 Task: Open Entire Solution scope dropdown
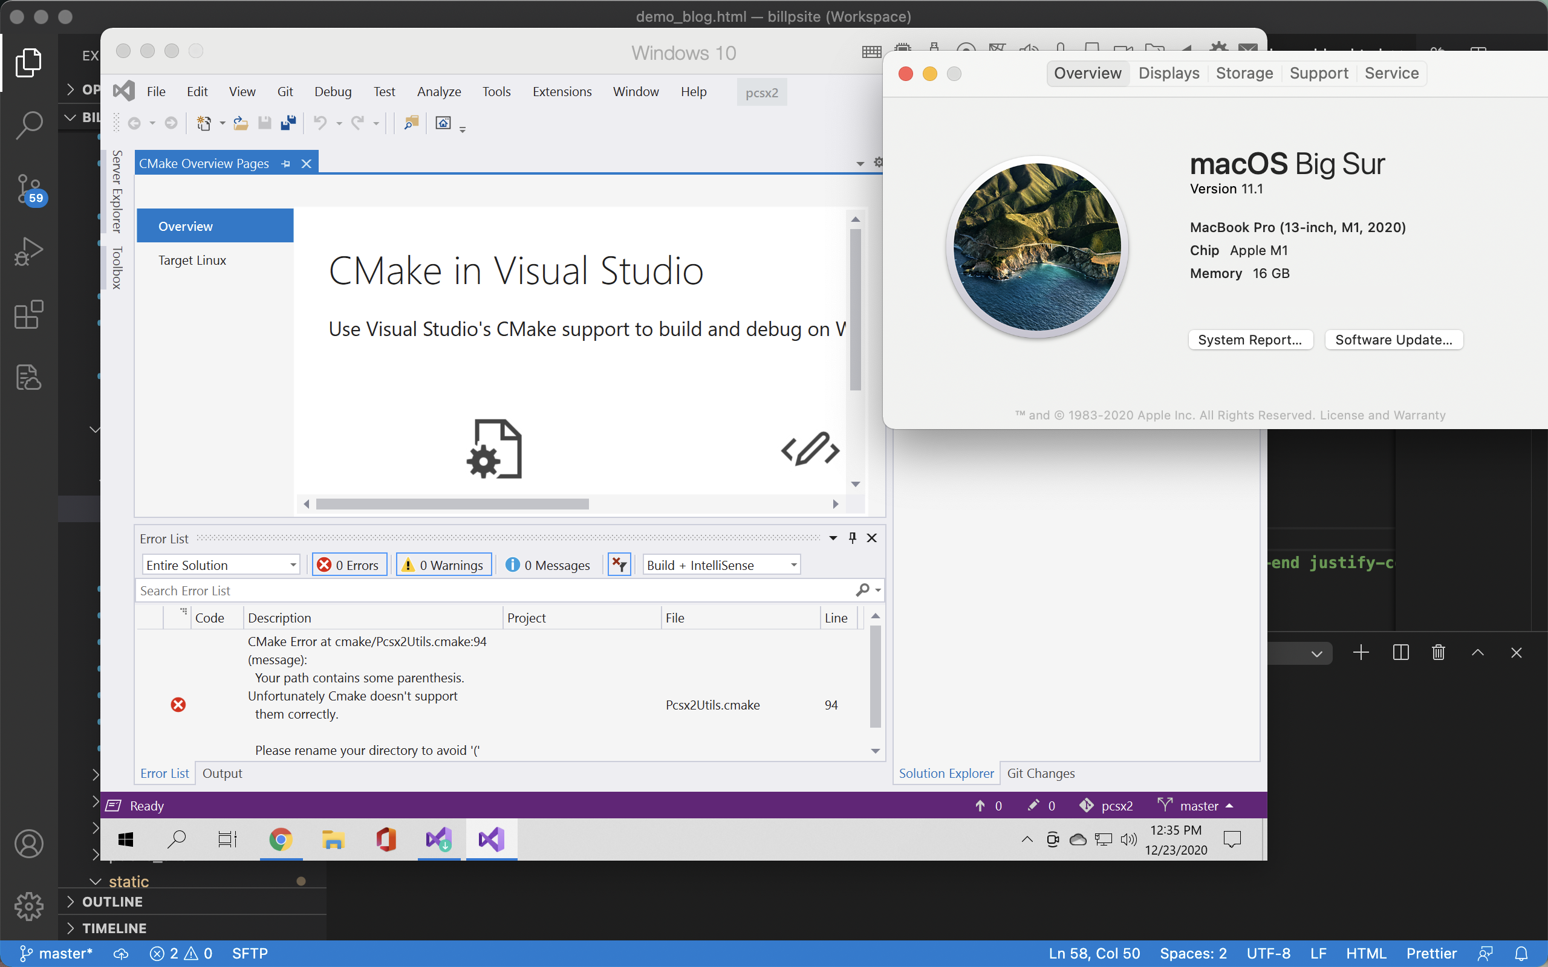click(x=221, y=564)
